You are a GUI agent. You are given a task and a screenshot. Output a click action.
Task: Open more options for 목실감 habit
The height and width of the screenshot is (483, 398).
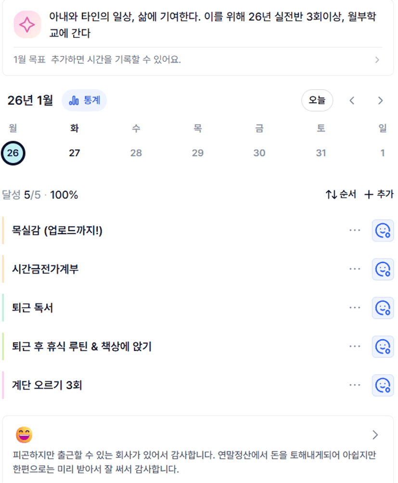tap(355, 231)
